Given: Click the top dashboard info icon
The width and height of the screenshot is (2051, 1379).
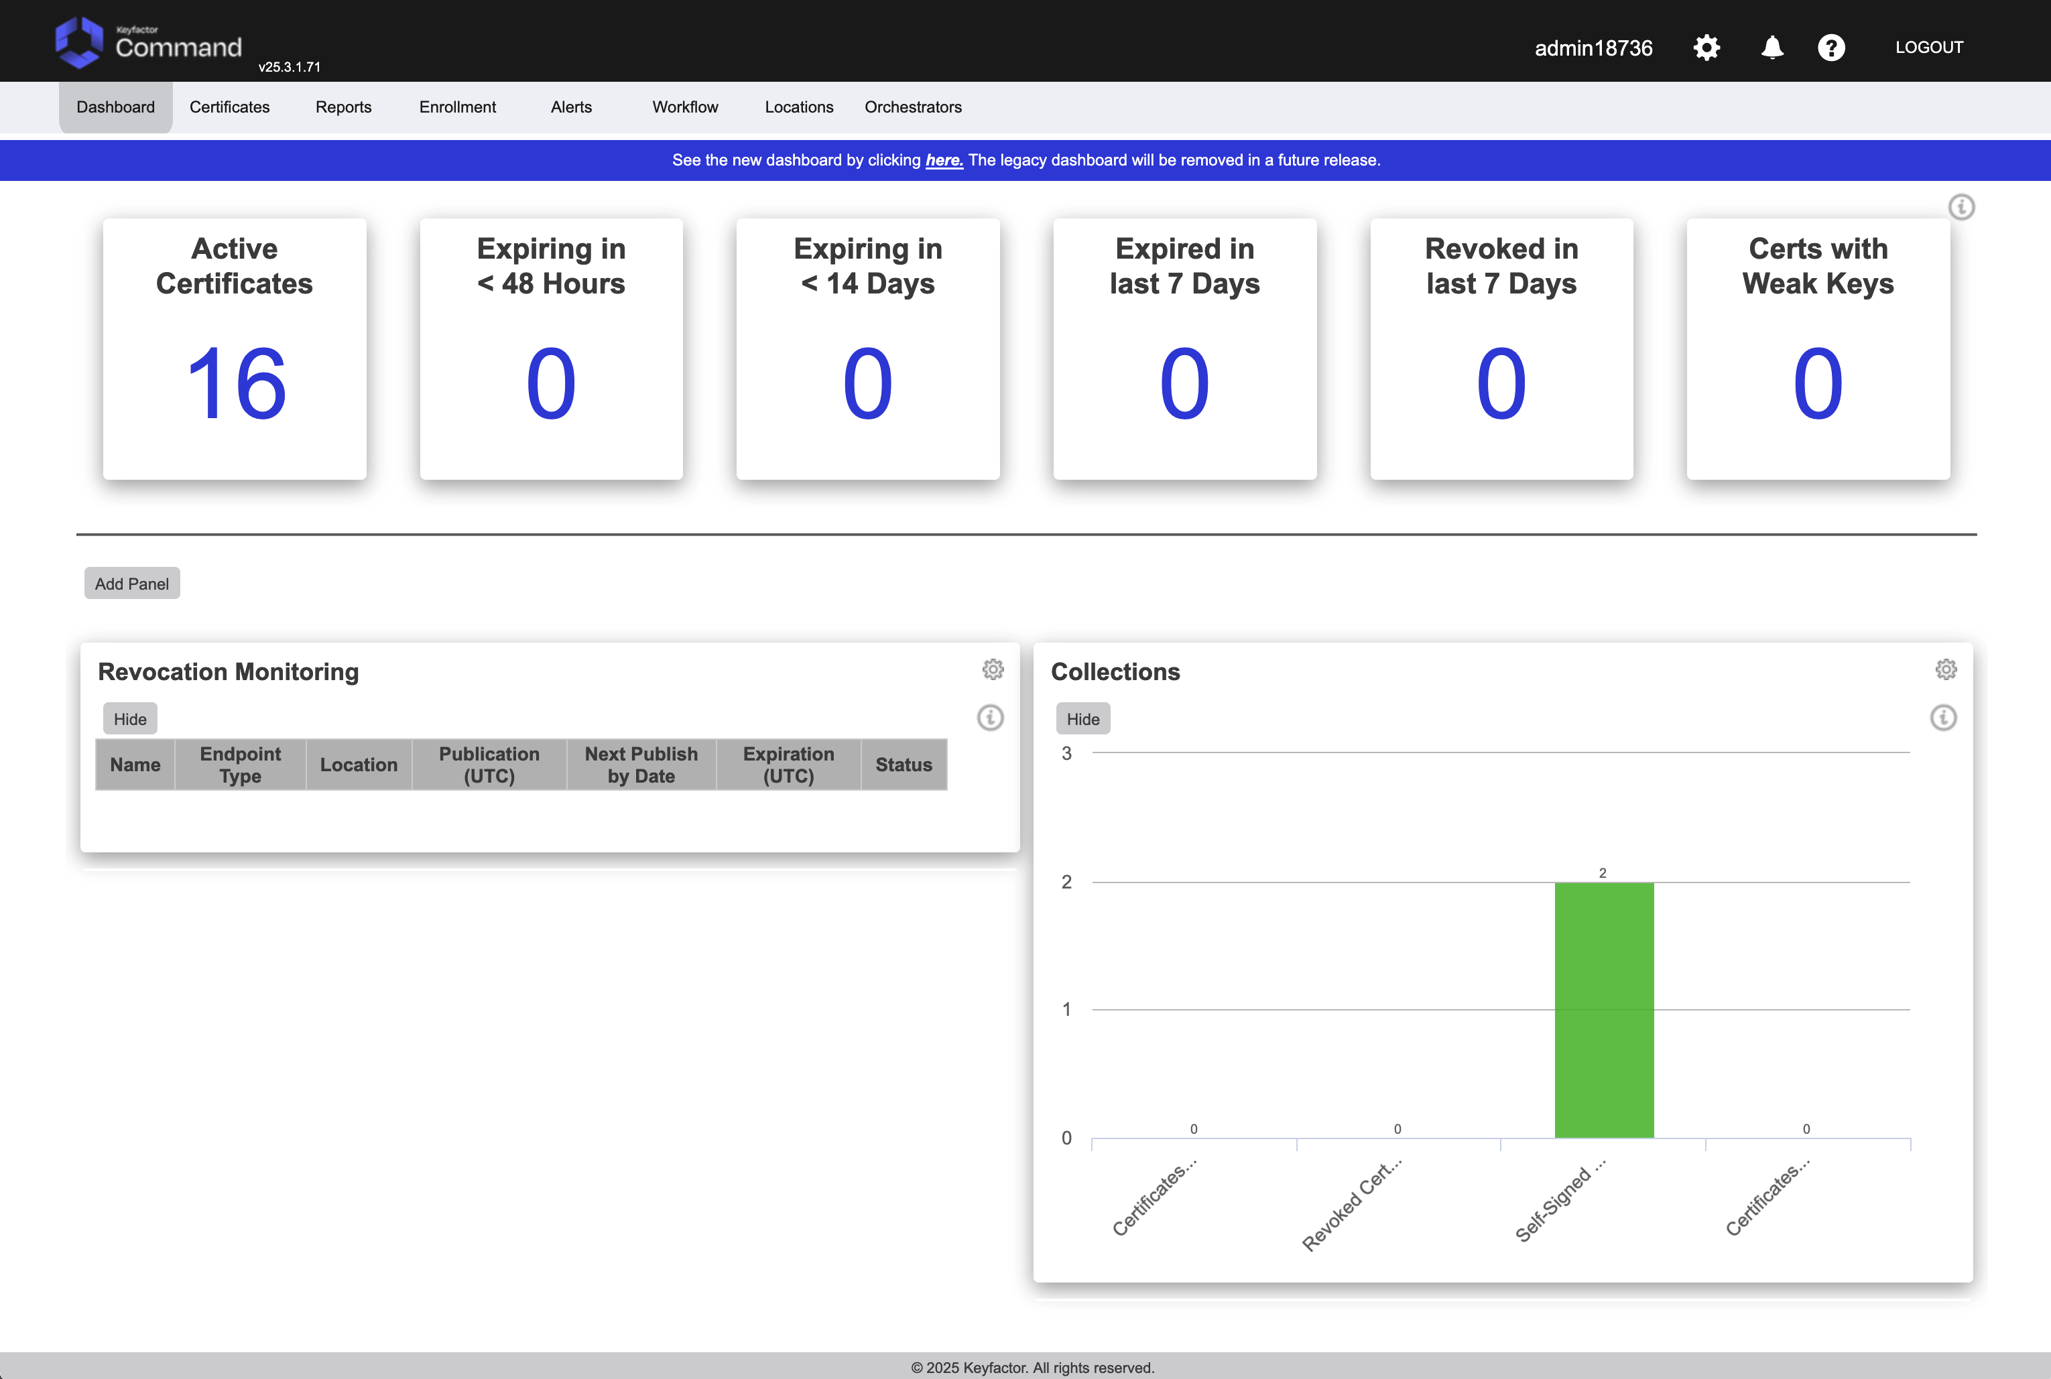Looking at the screenshot, I should pyautogui.click(x=1961, y=206).
